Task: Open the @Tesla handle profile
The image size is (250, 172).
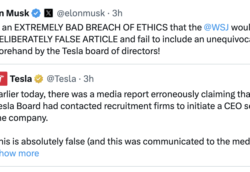Action: click(x=61, y=79)
